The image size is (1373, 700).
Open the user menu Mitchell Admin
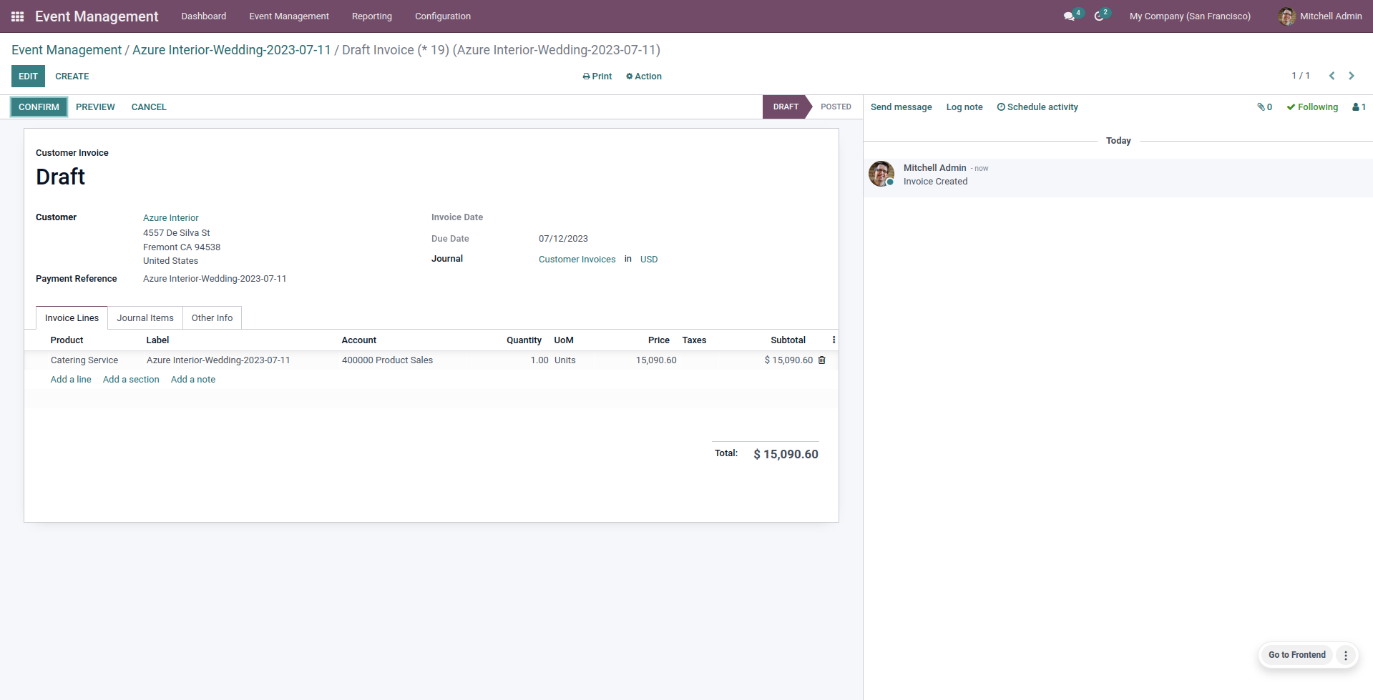point(1320,16)
